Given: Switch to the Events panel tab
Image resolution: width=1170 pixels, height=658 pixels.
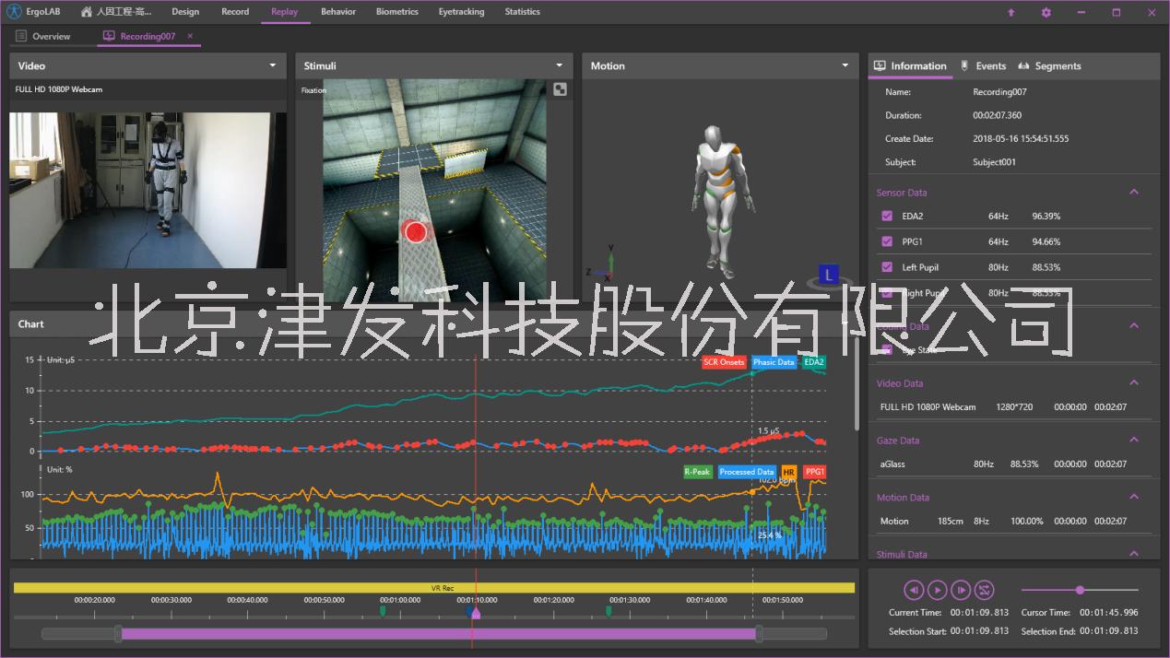Looking at the screenshot, I should 984,66.
